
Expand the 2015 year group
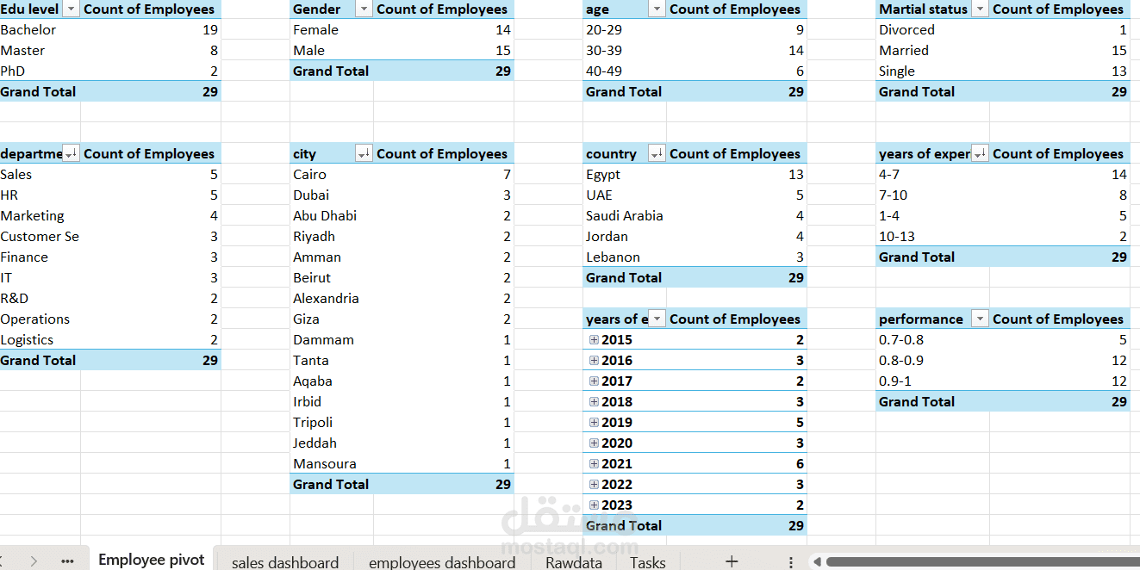(594, 340)
